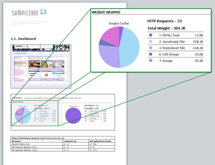
Task: Click the solid purple Primed Cache pie chart
Action: pyautogui.click(x=73, y=116)
